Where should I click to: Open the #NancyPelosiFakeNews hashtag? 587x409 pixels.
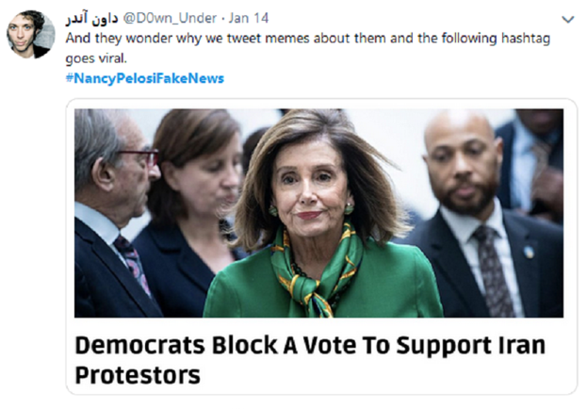[145, 78]
